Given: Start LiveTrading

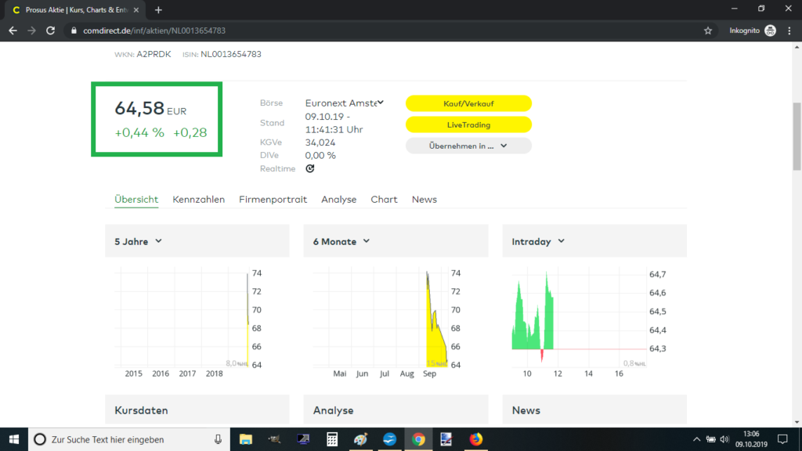Looking at the screenshot, I should point(468,124).
